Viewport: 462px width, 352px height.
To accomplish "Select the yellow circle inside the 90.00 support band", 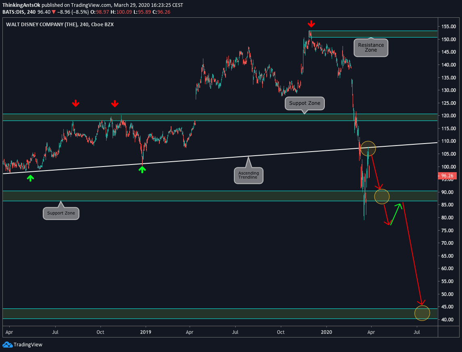I will (382, 196).
